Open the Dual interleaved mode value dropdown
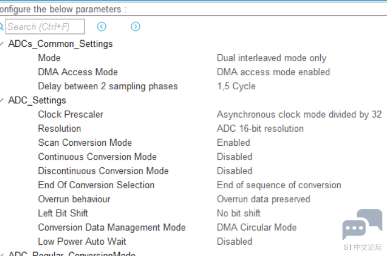 (272, 58)
